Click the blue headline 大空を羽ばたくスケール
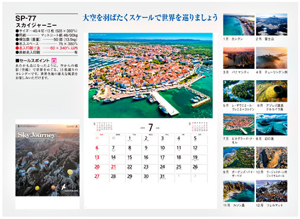 (x=150, y=18)
